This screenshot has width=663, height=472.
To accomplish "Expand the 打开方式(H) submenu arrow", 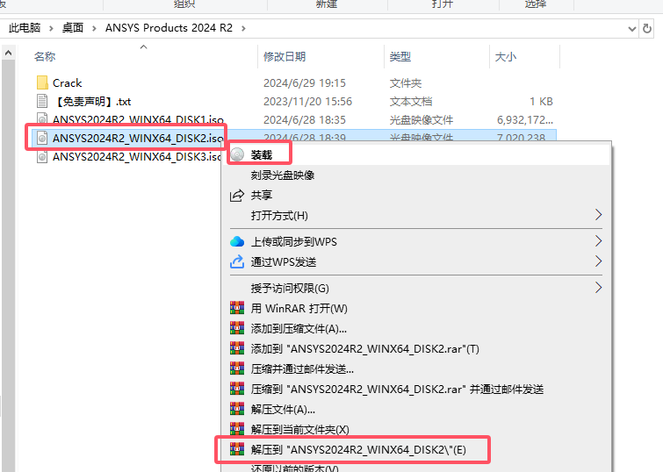I will (599, 215).
